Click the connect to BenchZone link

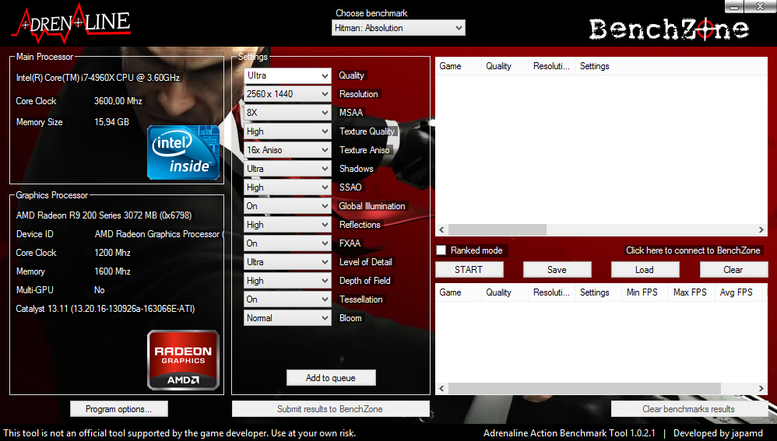[693, 250]
